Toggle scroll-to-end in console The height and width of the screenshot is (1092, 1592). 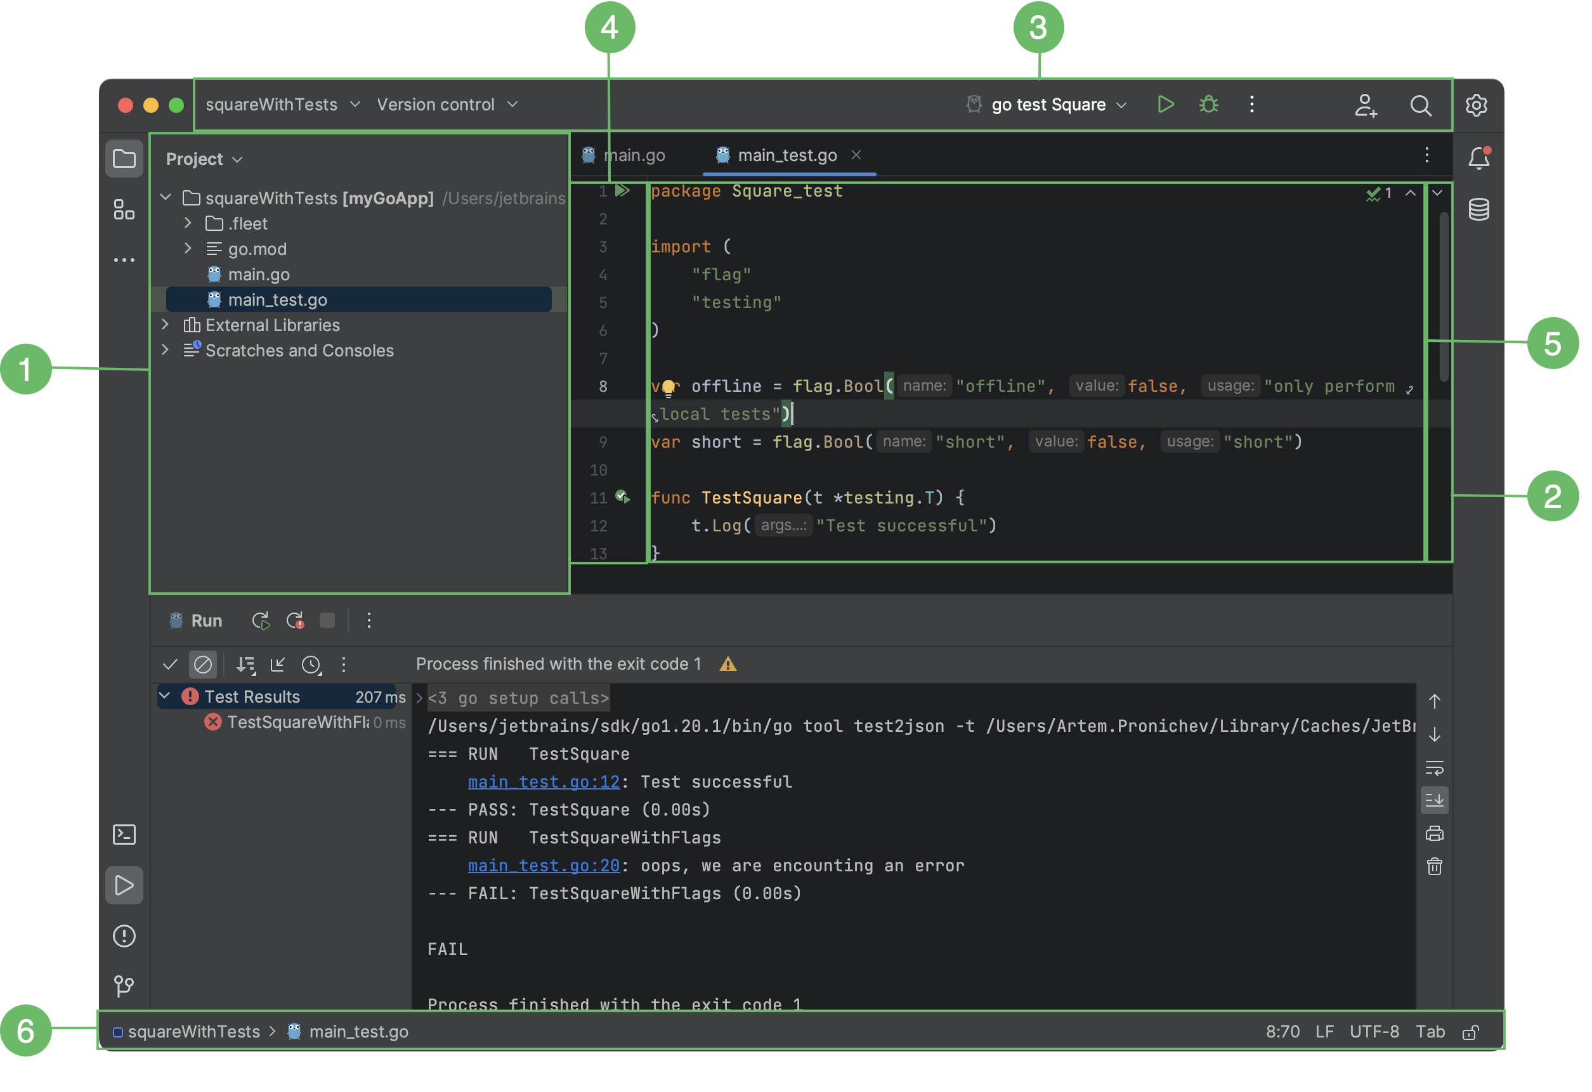click(x=1435, y=800)
